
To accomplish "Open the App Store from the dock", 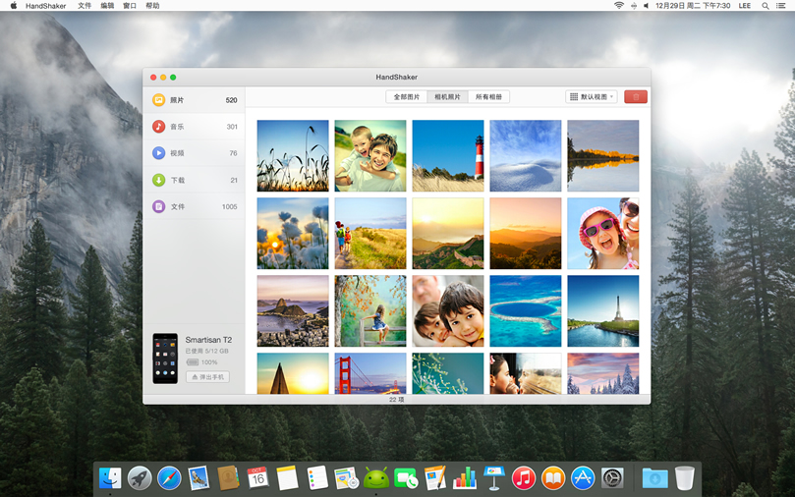I will (583, 478).
